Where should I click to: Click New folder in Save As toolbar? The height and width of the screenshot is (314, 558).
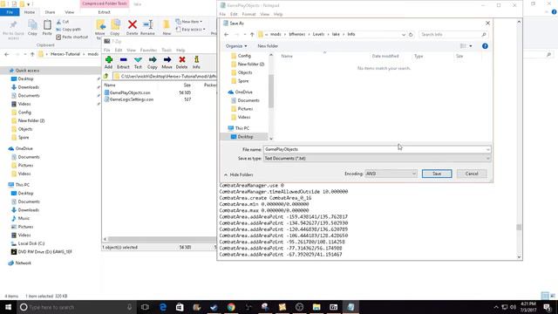[268, 46]
